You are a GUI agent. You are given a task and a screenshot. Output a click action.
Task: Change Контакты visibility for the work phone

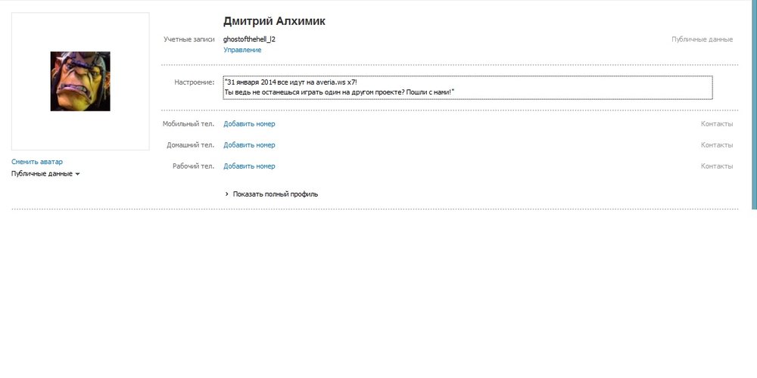pos(716,166)
